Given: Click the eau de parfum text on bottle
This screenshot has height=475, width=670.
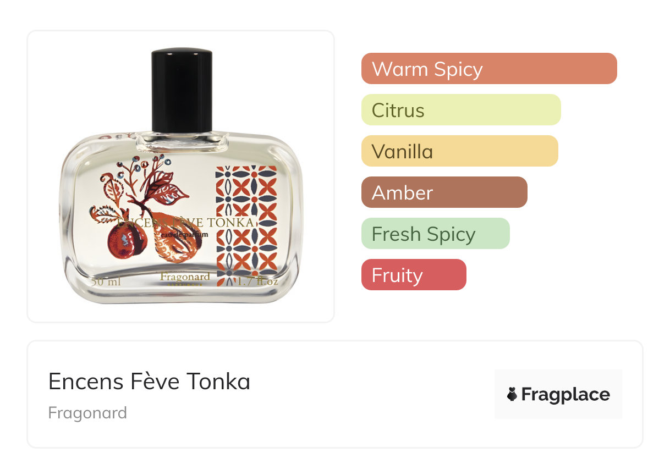Looking at the screenshot, I should tap(184, 235).
